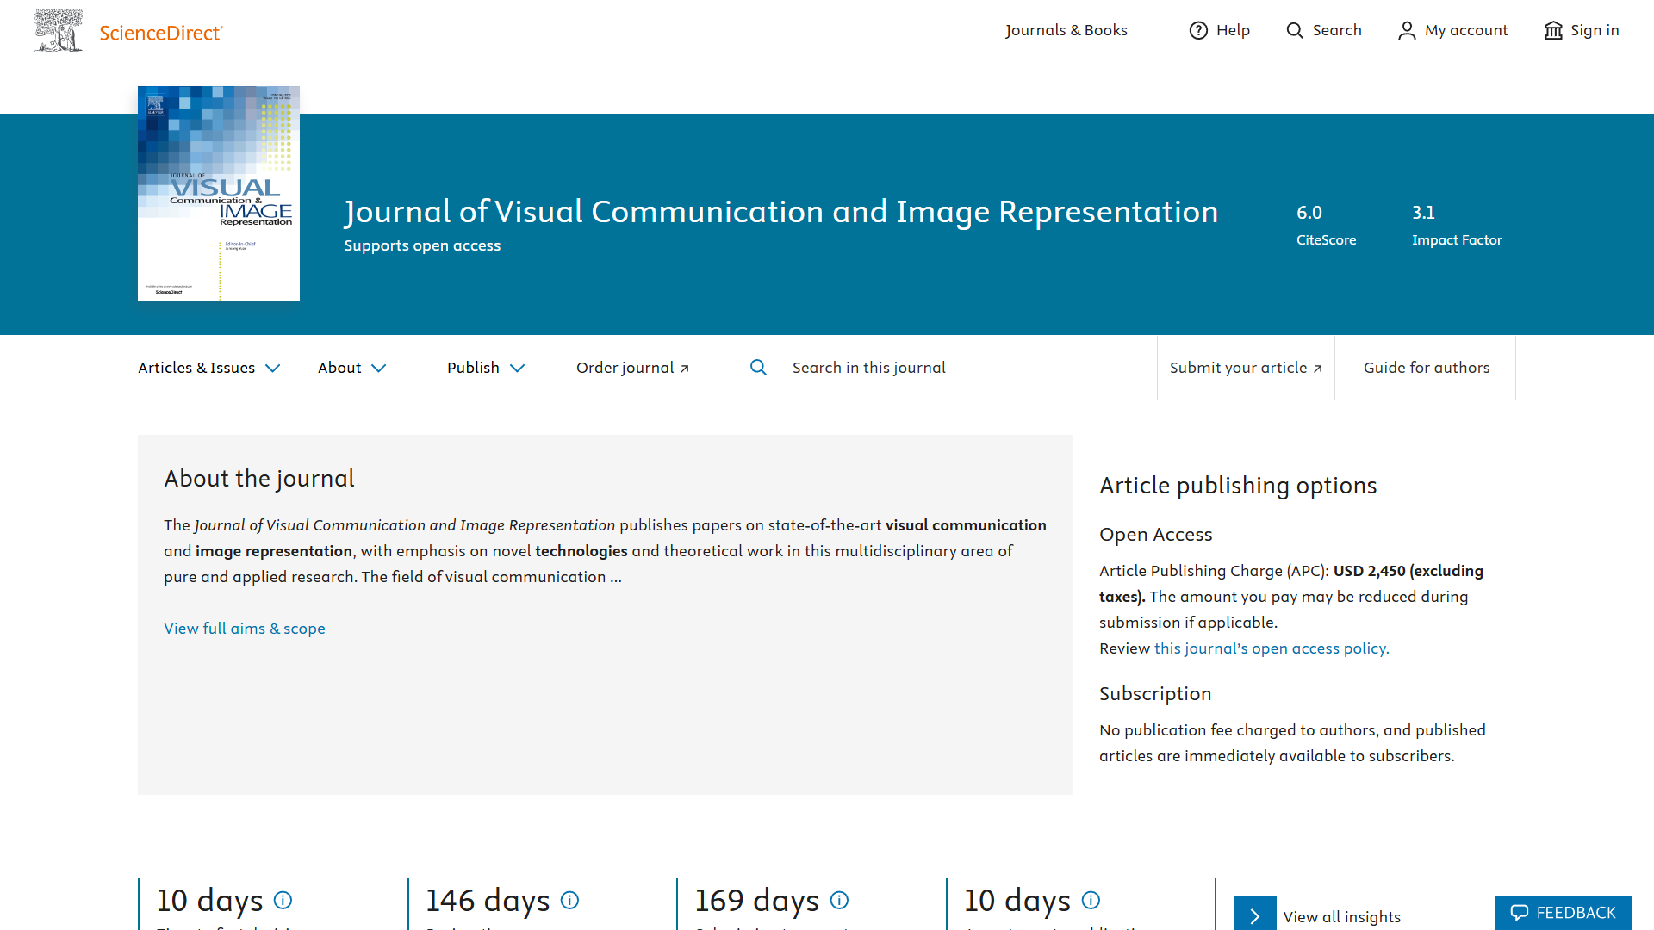The width and height of the screenshot is (1654, 930).
Task: Click the 169 days statistic
Action: 757,900
